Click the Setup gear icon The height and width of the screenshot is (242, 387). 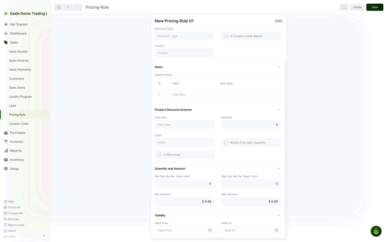(6, 169)
